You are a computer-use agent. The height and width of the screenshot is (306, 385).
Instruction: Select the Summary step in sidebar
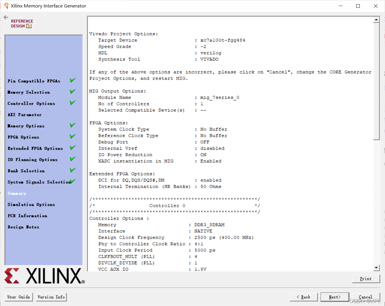pyautogui.click(x=17, y=193)
